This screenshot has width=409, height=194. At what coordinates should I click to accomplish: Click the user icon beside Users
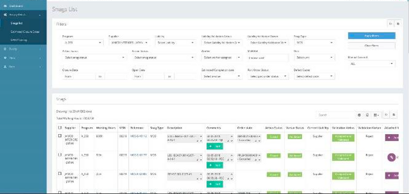pyautogui.click(x=5, y=67)
